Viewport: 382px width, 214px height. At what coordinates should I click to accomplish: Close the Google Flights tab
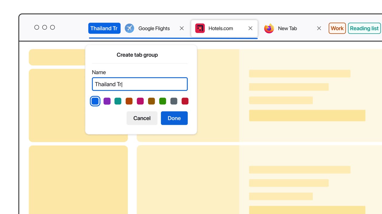click(x=182, y=28)
